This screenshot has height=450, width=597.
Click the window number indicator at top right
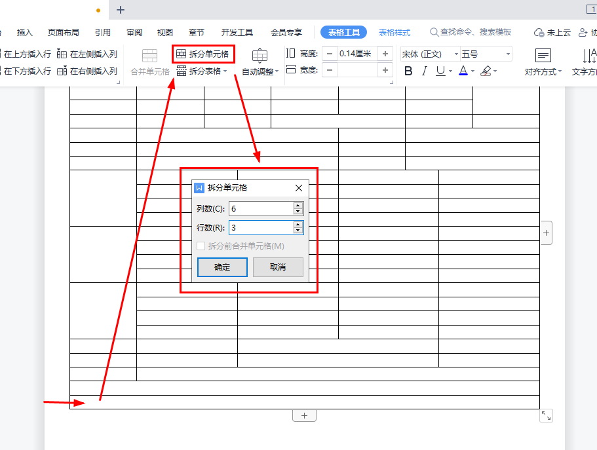point(592,9)
